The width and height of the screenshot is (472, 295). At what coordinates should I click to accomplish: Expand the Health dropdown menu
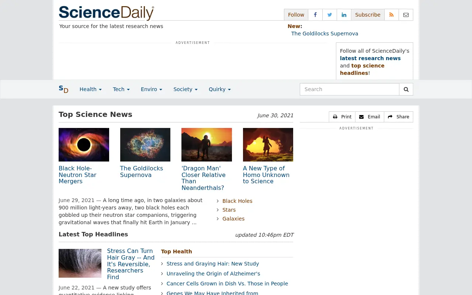pos(91,89)
